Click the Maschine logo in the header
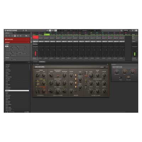The width and height of the screenshot is (142, 142). pyautogui.click(x=11, y=31)
